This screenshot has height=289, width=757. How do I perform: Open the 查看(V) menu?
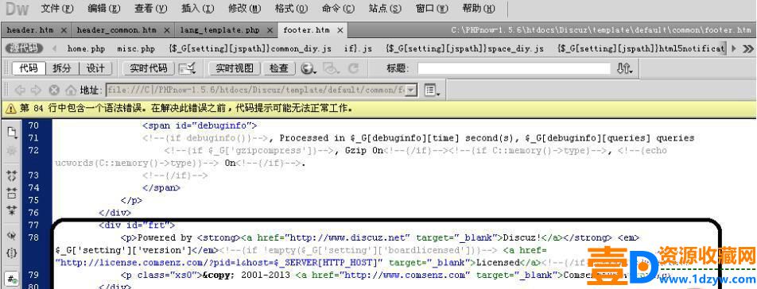click(150, 9)
